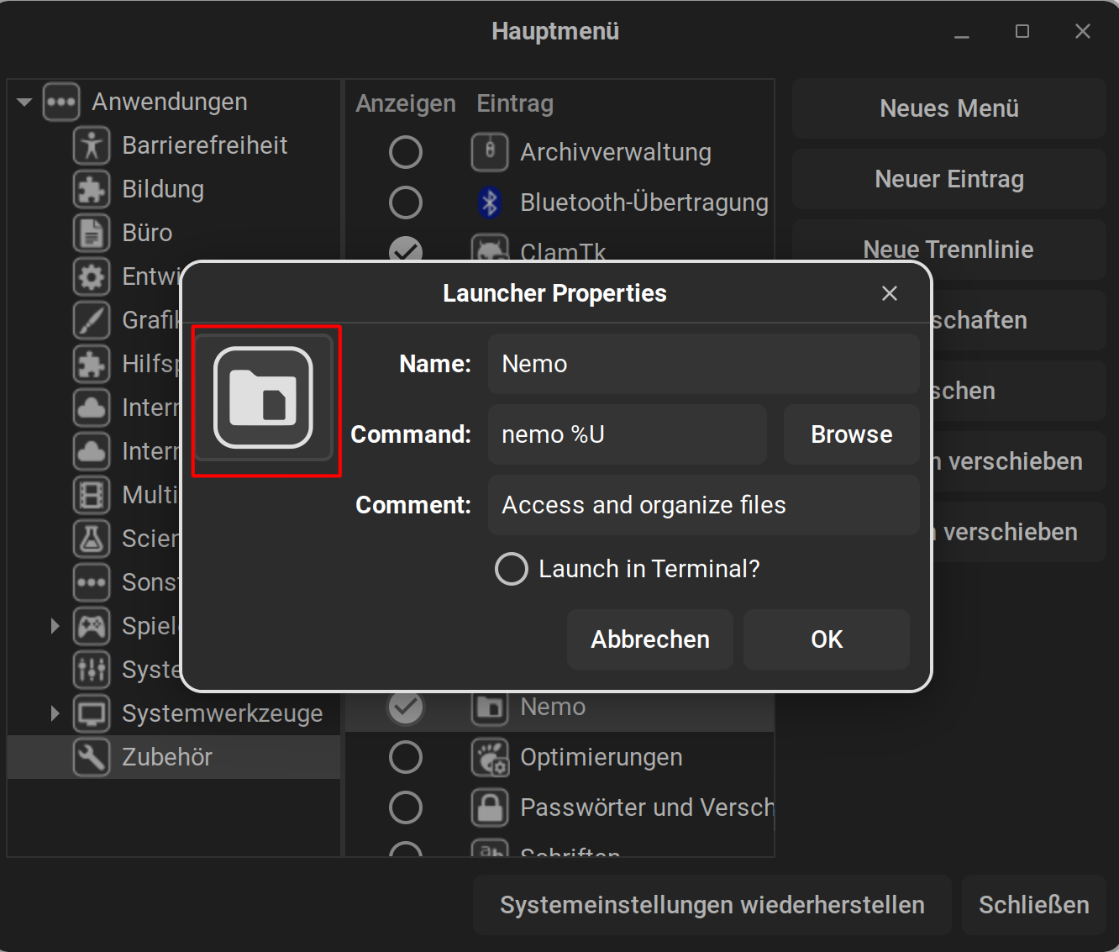Select the Optimierungen entry text

click(x=602, y=757)
